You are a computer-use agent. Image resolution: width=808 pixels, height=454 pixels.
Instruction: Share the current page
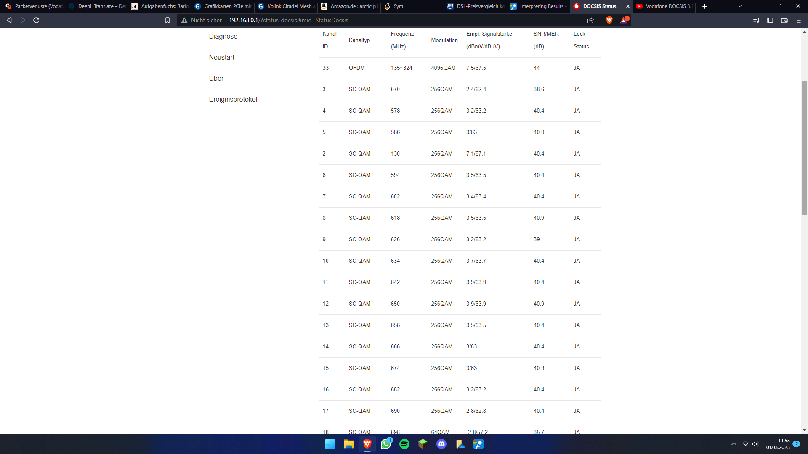coord(591,20)
